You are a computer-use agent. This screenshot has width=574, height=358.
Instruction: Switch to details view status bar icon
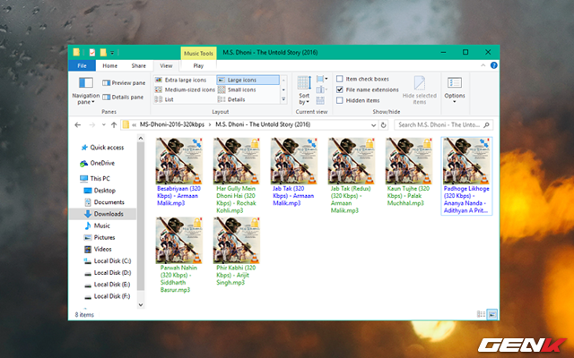point(481,314)
